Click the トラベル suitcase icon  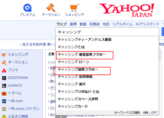pyautogui.click(x=4, y=93)
